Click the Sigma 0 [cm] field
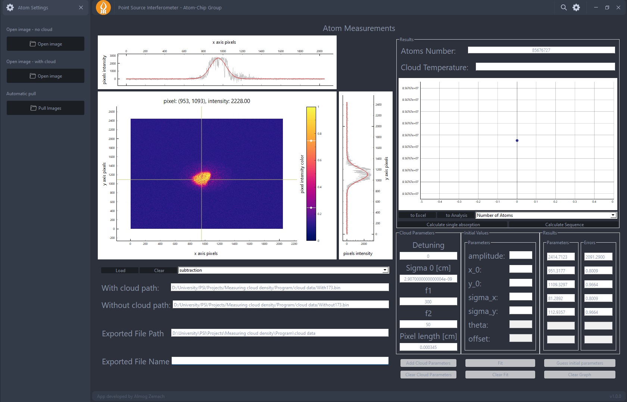The image size is (627, 402). 428,279
